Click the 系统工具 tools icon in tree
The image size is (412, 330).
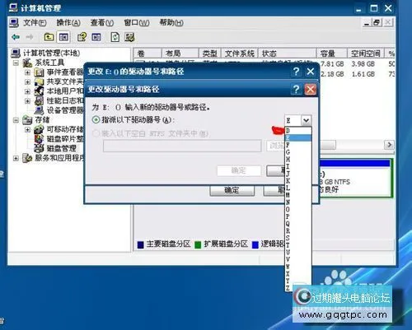point(27,63)
